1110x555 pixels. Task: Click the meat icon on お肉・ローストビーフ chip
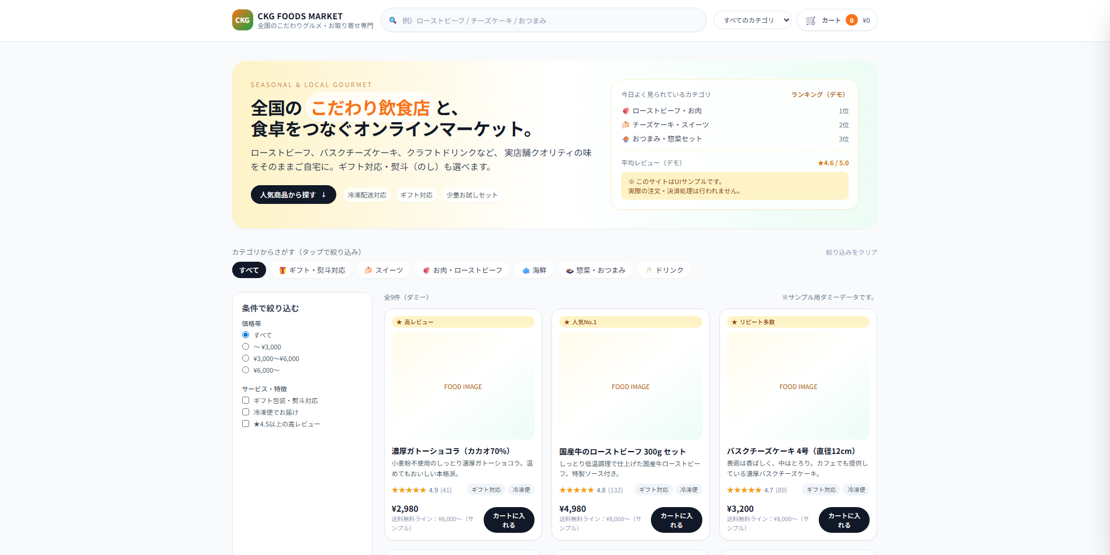click(425, 270)
